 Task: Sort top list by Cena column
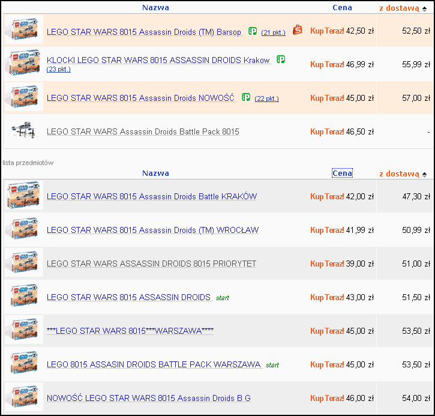pyautogui.click(x=342, y=7)
